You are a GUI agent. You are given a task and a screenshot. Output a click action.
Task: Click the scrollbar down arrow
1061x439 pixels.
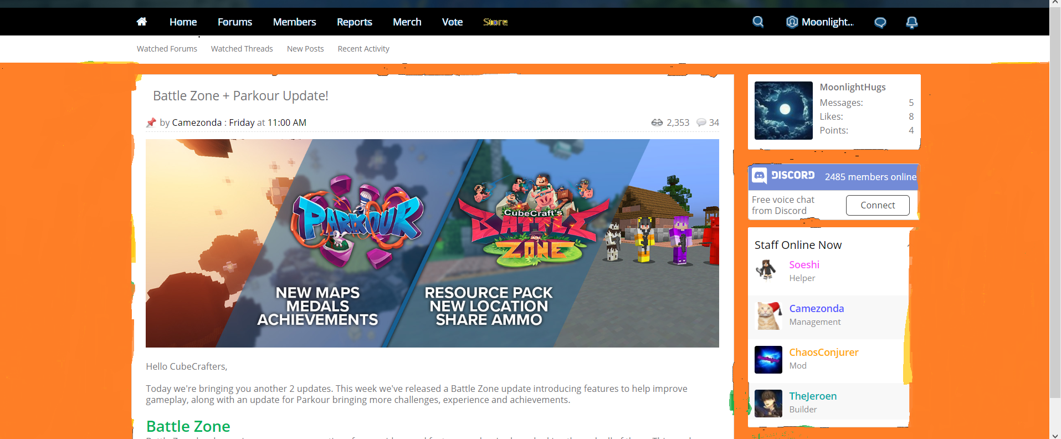coord(1055,435)
